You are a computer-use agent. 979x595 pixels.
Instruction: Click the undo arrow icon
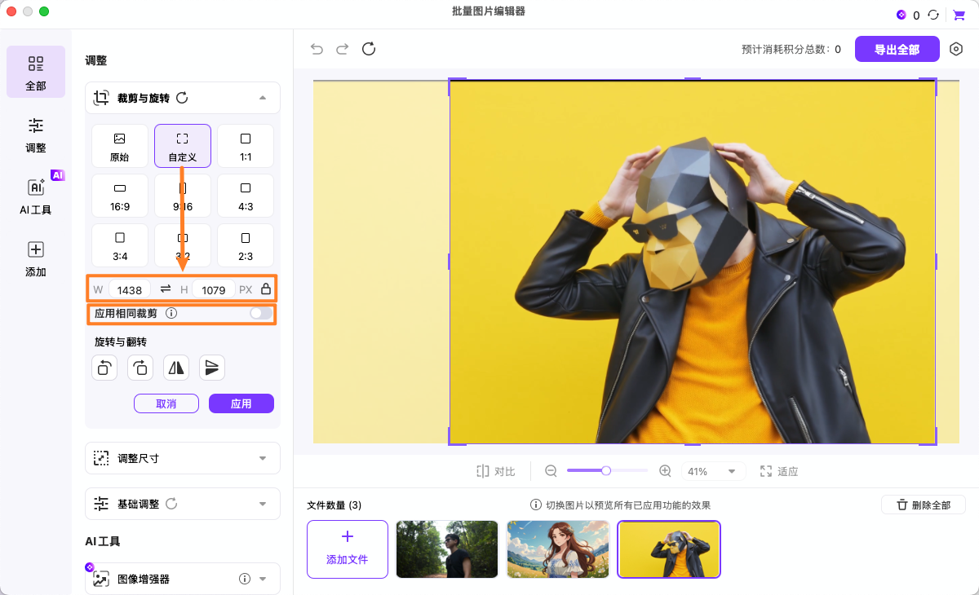point(317,49)
